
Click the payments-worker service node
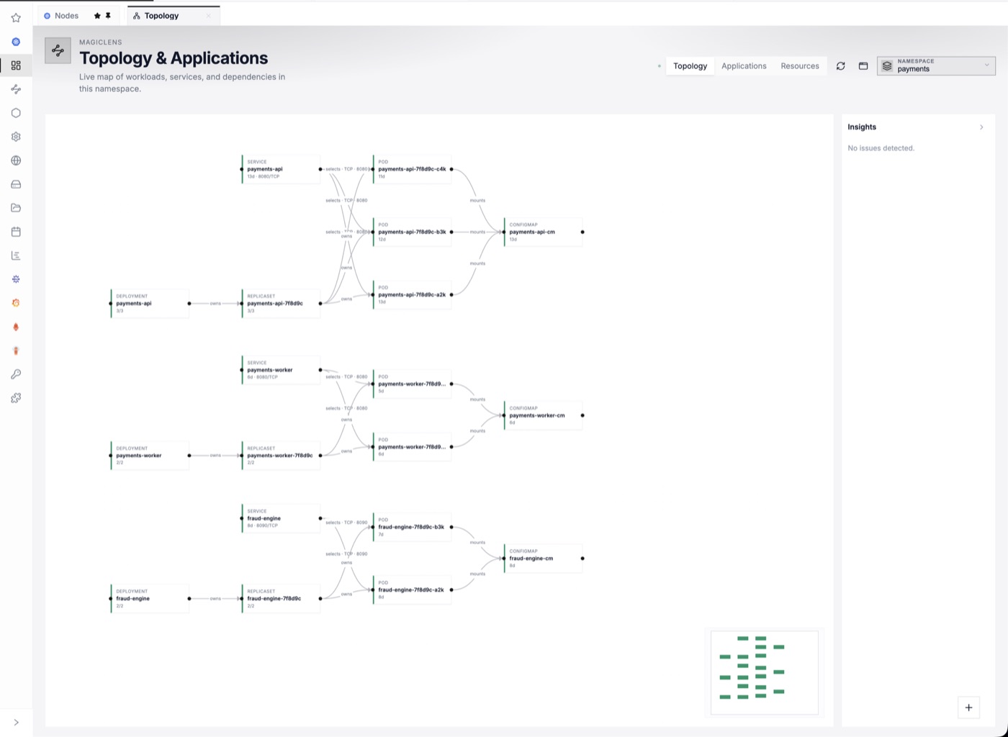281,370
